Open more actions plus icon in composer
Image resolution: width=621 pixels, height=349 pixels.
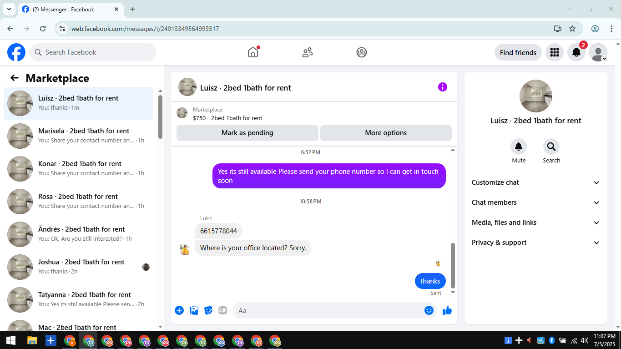click(179, 310)
